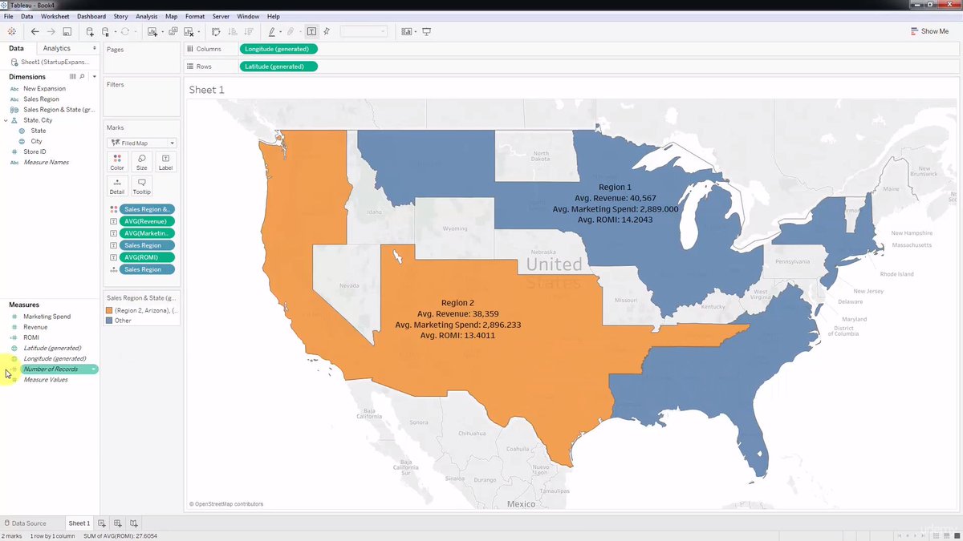Select the AVG(ROMI) pill in Marks
The image size is (963, 541).
coord(148,257)
